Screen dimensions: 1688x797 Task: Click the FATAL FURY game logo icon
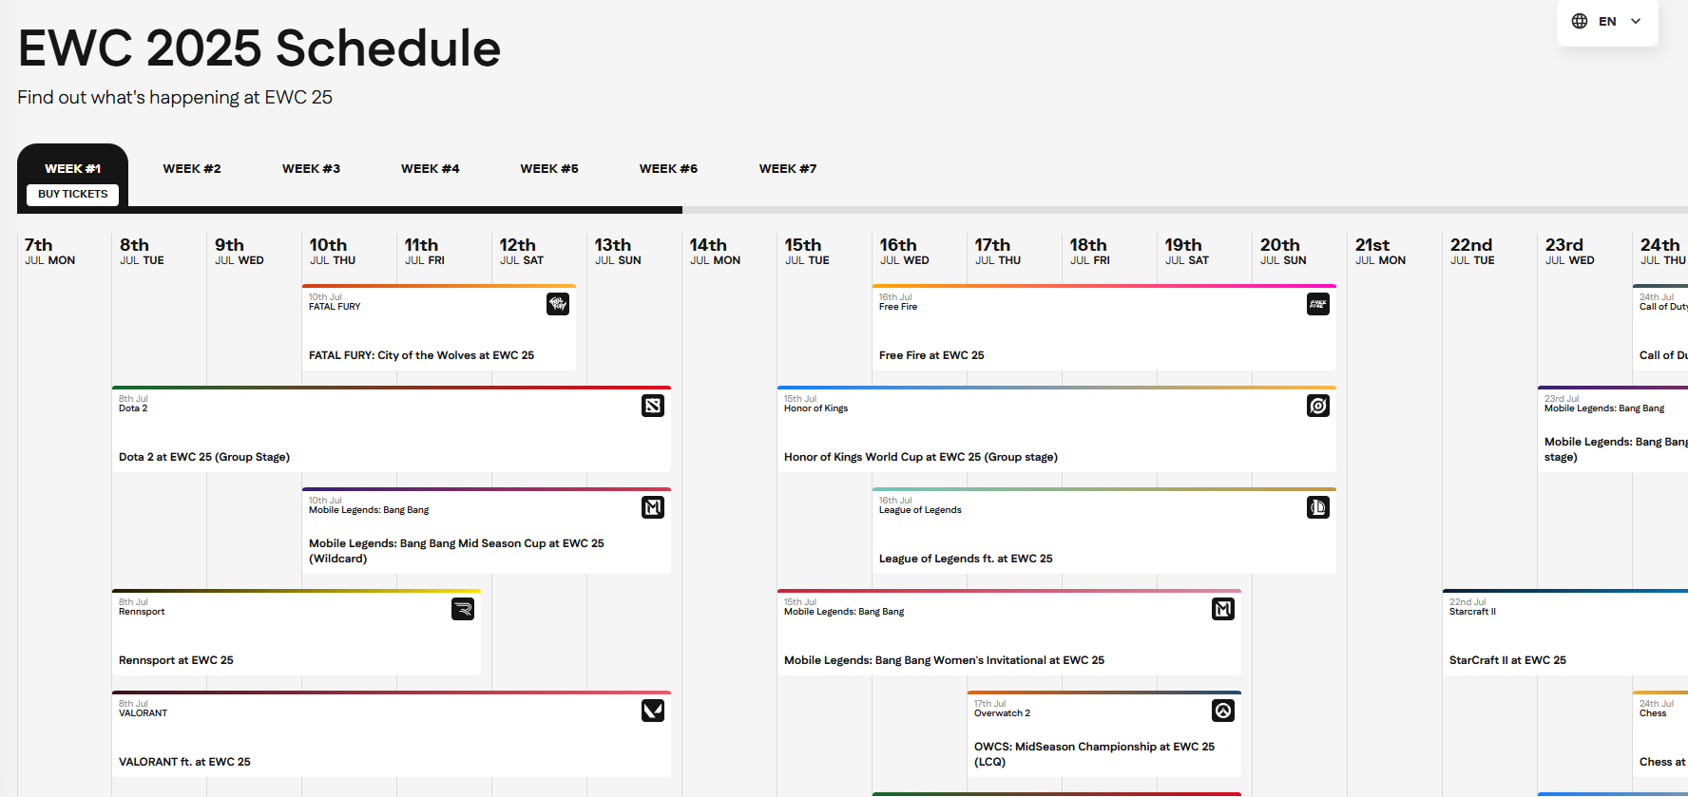coord(558,304)
